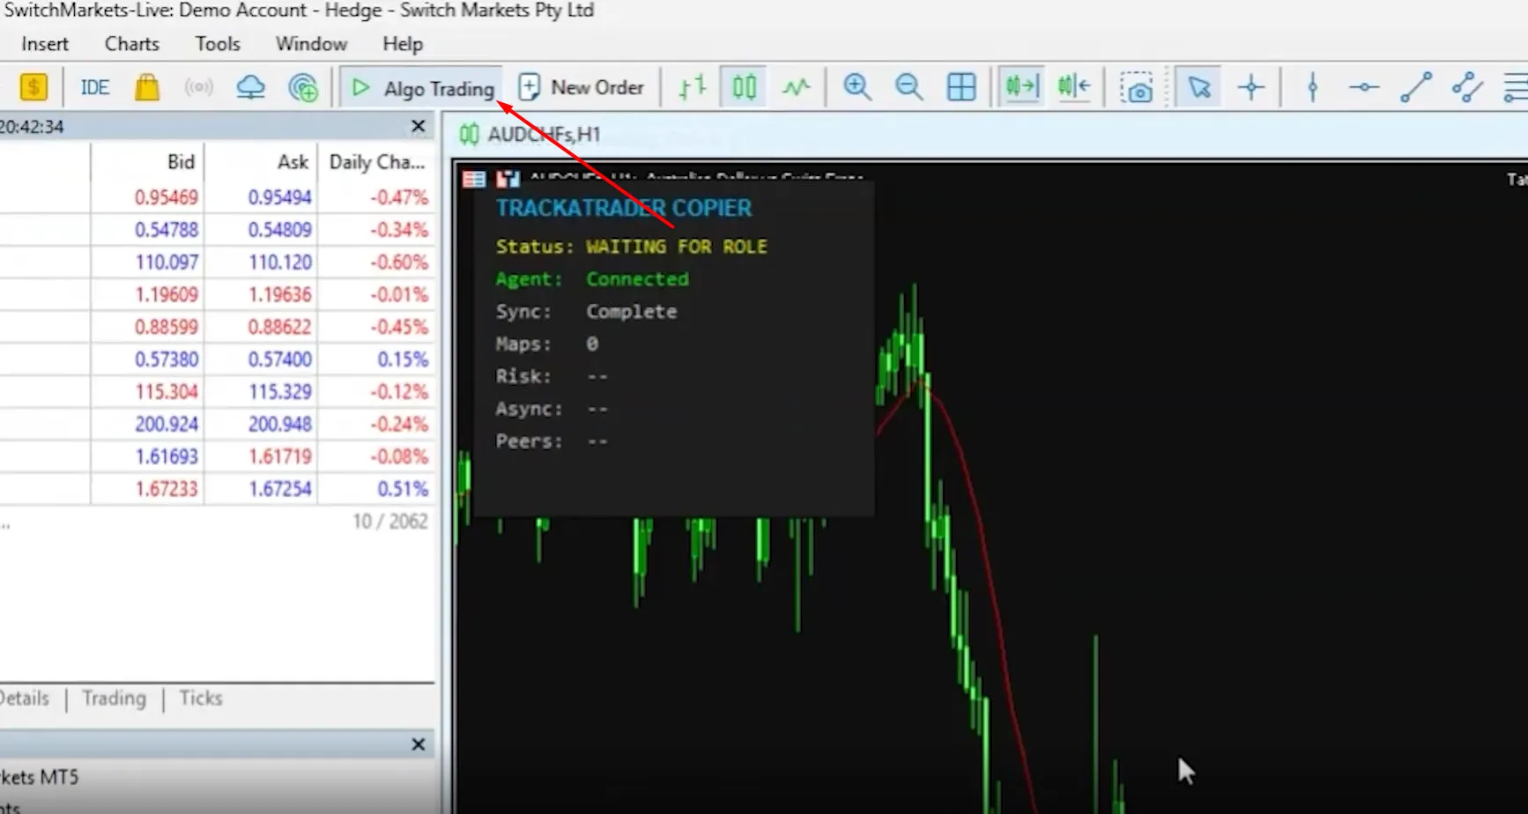1528x814 pixels.
Task: Open the Insert menu
Action: tap(45, 44)
